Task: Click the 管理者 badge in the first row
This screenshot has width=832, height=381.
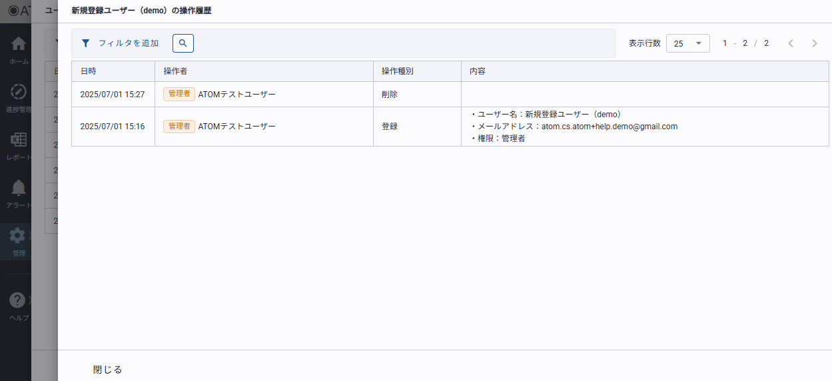Action: (179, 95)
